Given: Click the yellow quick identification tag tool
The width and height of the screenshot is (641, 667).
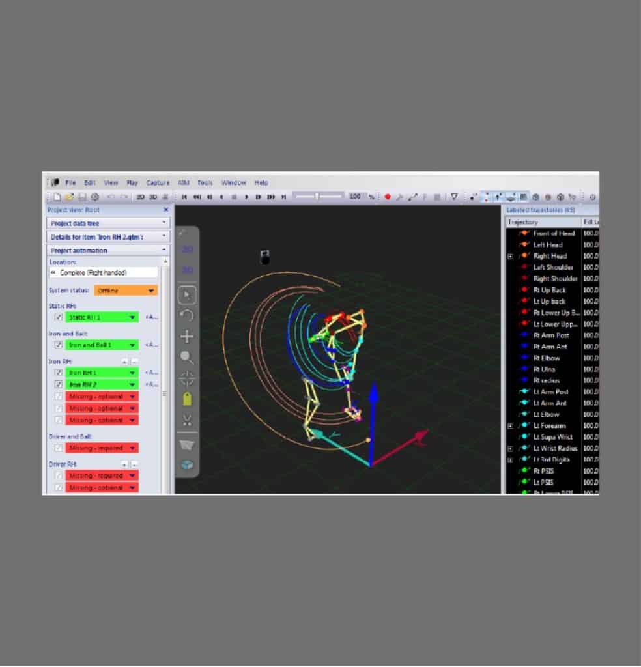Looking at the screenshot, I should 188,399.
